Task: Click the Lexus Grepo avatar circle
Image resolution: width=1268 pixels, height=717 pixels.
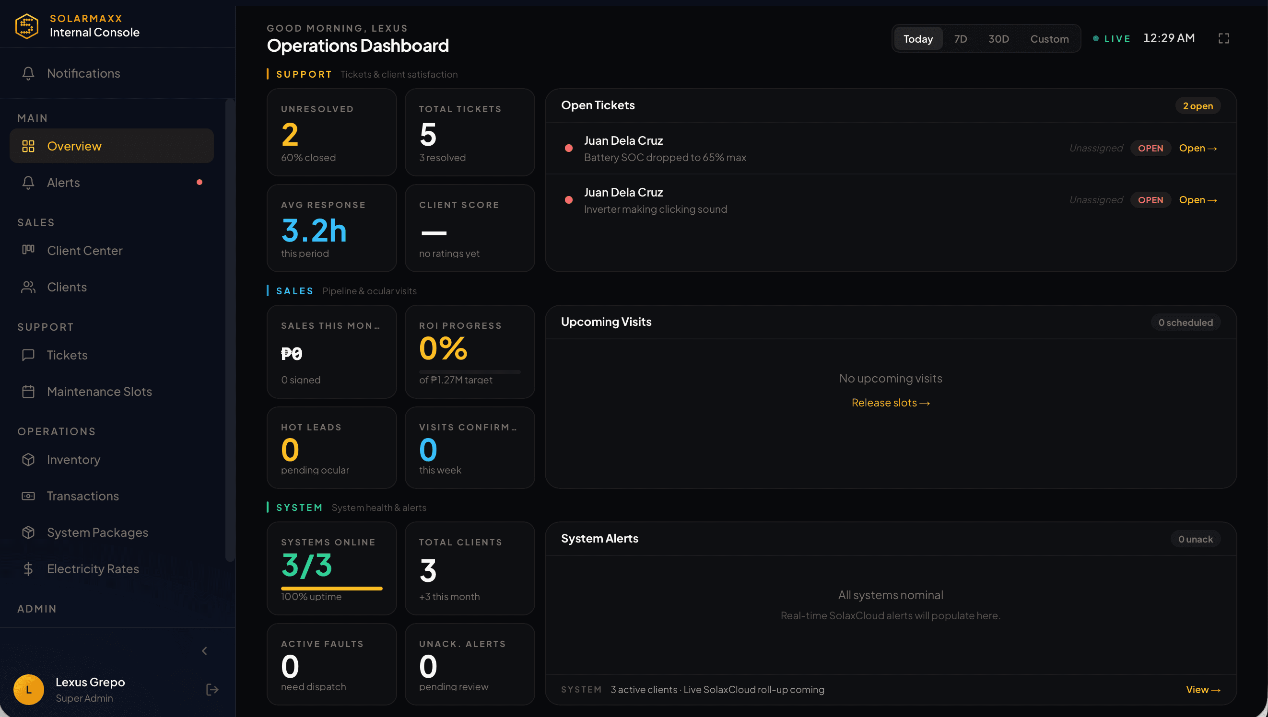Action: click(29, 689)
